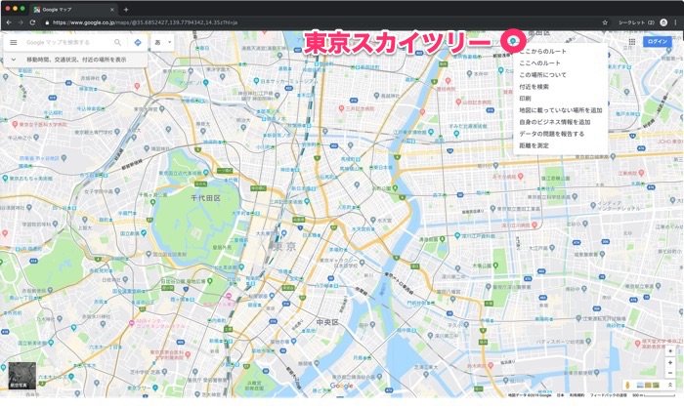Select この場所について menu entry
684x409 pixels.
coord(542,75)
